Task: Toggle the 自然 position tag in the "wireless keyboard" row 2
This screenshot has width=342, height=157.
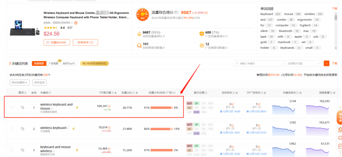Action: (x=189, y=124)
